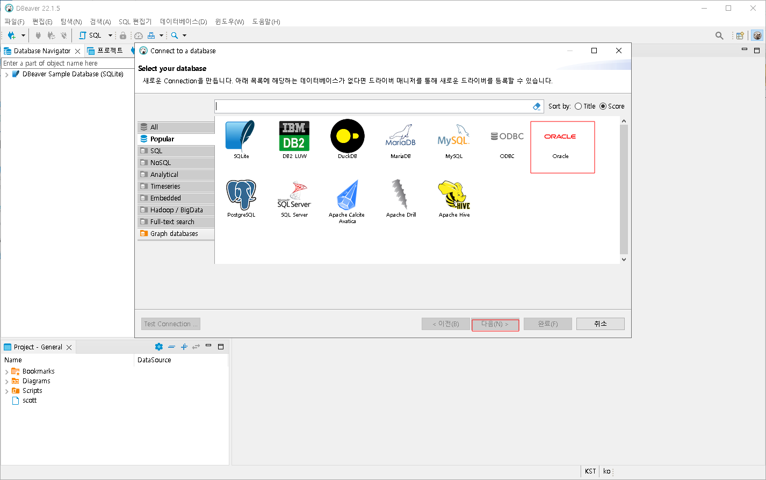The width and height of the screenshot is (766, 480).
Task: Open the SQL 편집기 menu
Action: point(135,22)
